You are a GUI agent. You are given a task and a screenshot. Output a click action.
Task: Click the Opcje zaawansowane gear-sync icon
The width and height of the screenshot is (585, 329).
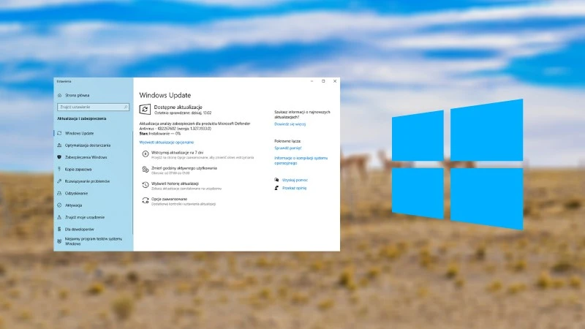click(145, 200)
